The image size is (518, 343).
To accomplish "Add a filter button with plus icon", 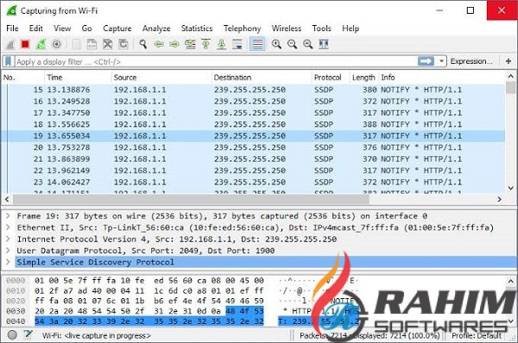I will point(509,61).
